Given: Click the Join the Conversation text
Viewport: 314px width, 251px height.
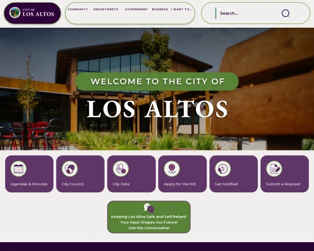Looking at the screenshot, I should [149, 228].
